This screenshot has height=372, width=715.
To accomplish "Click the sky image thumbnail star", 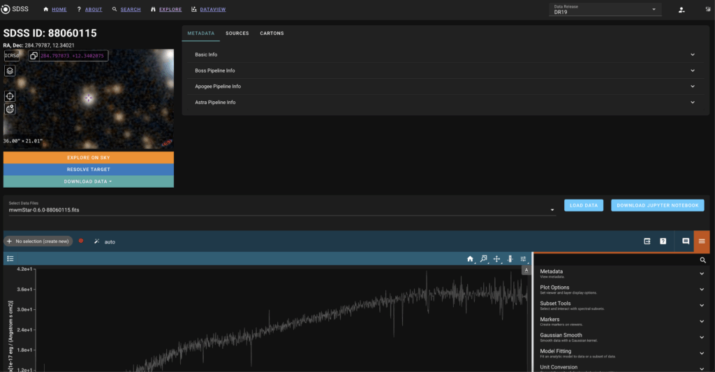I will pyautogui.click(x=89, y=98).
